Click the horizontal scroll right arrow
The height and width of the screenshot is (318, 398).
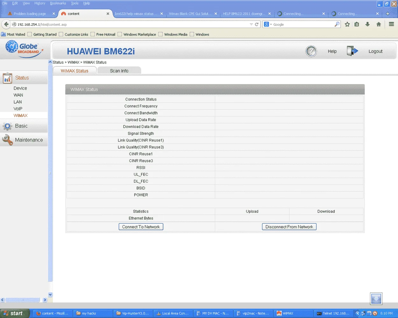point(45,300)
